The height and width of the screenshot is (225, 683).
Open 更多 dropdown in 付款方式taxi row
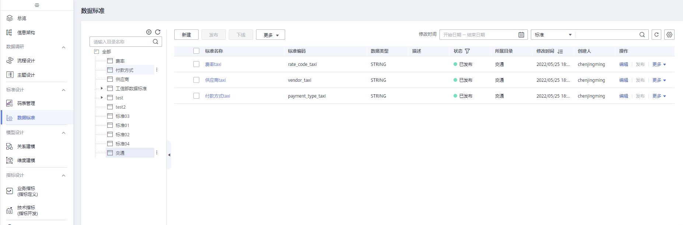point(659,96)
